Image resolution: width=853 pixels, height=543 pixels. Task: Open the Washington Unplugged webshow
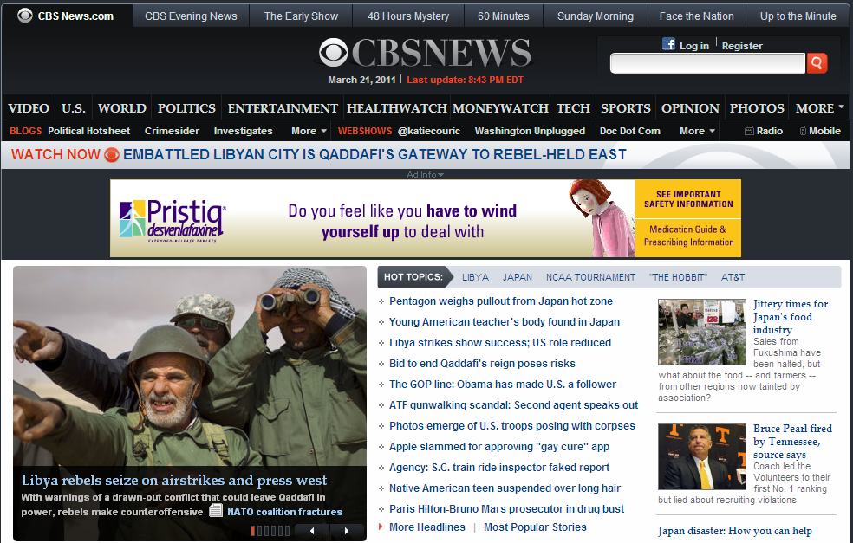pyautogui.click(x=530, y=131)
